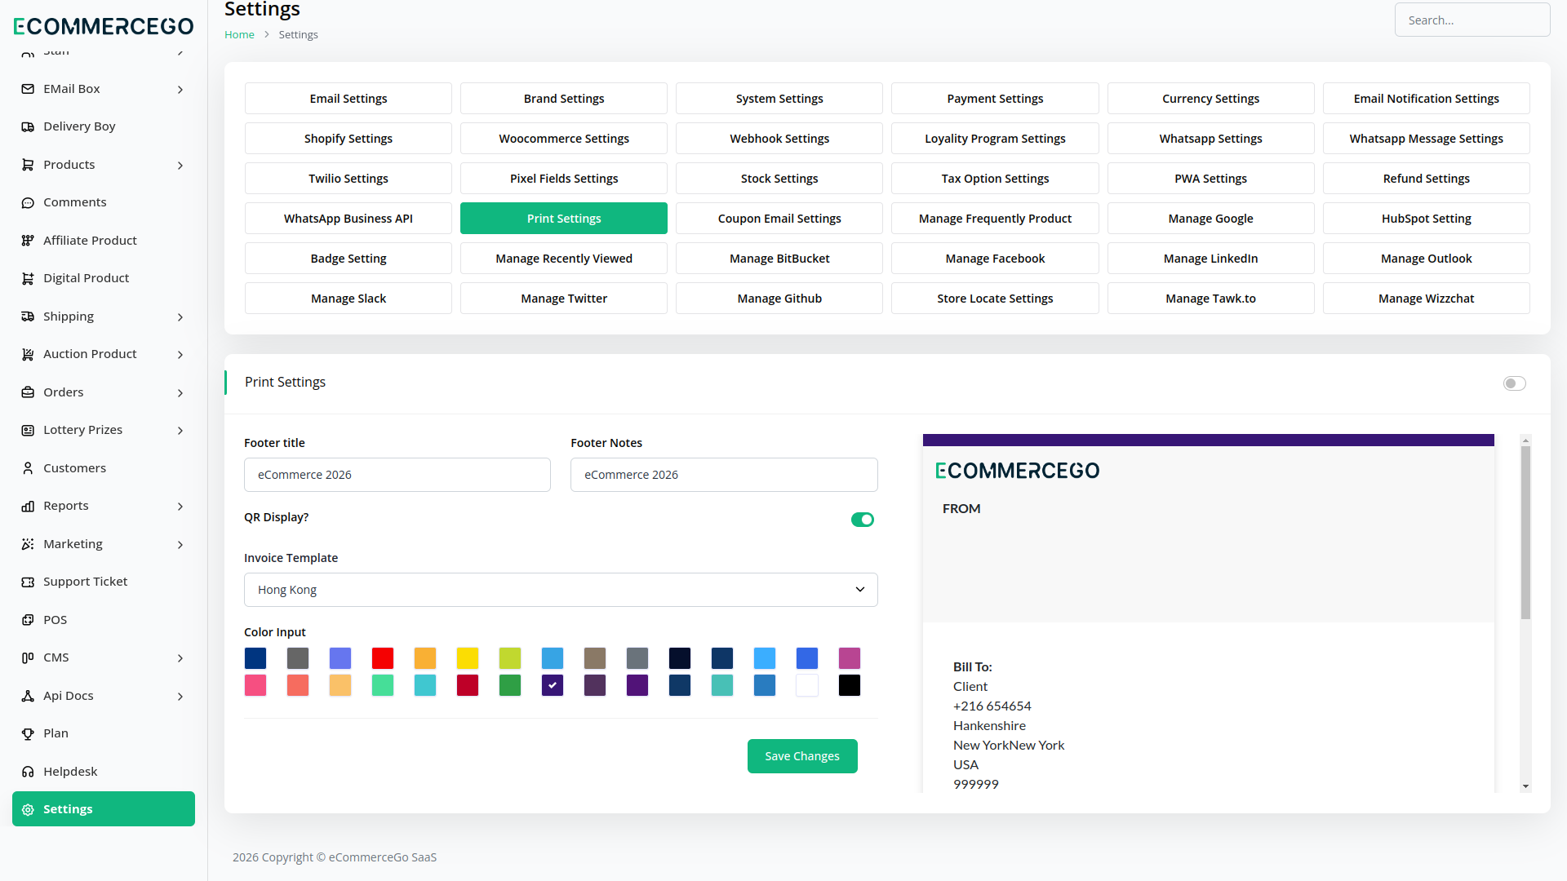Click the Helpdesk headset icon
This screenshot has width=1567, height=881.
28,772
